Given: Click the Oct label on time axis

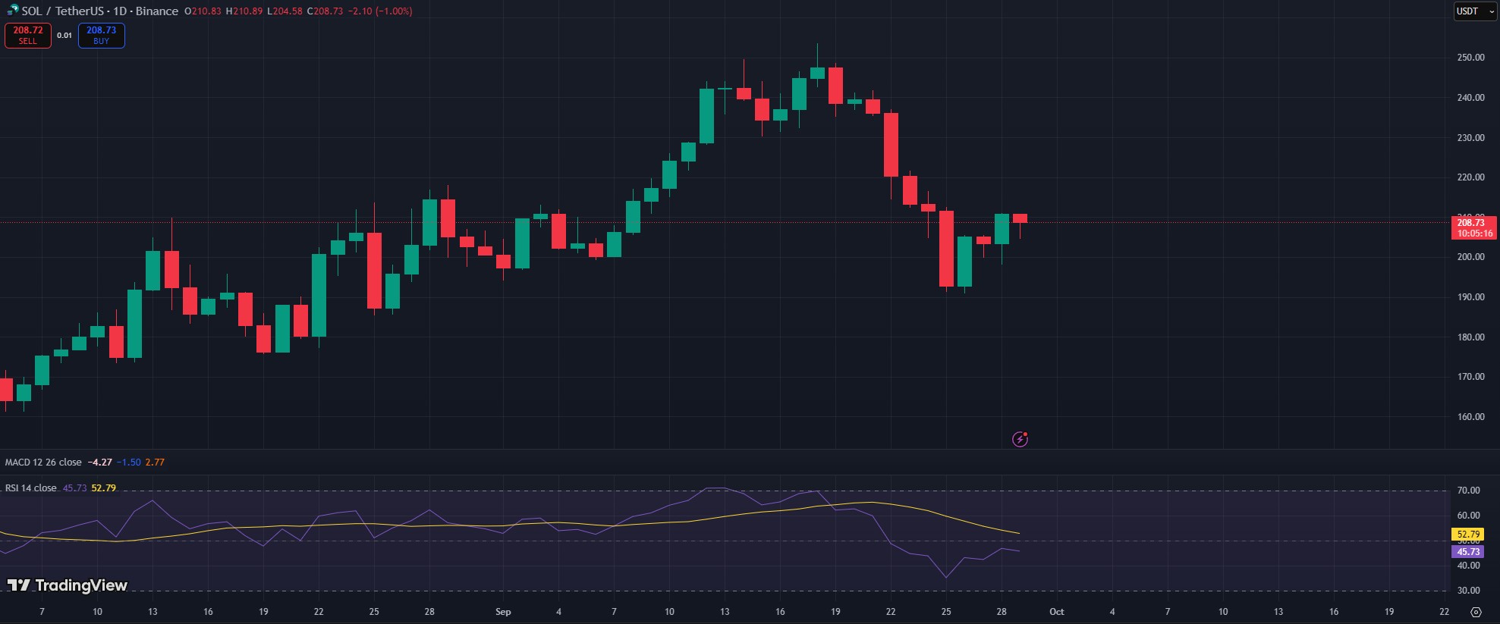Looking at the screenshot, I should tap(1056, 612).
